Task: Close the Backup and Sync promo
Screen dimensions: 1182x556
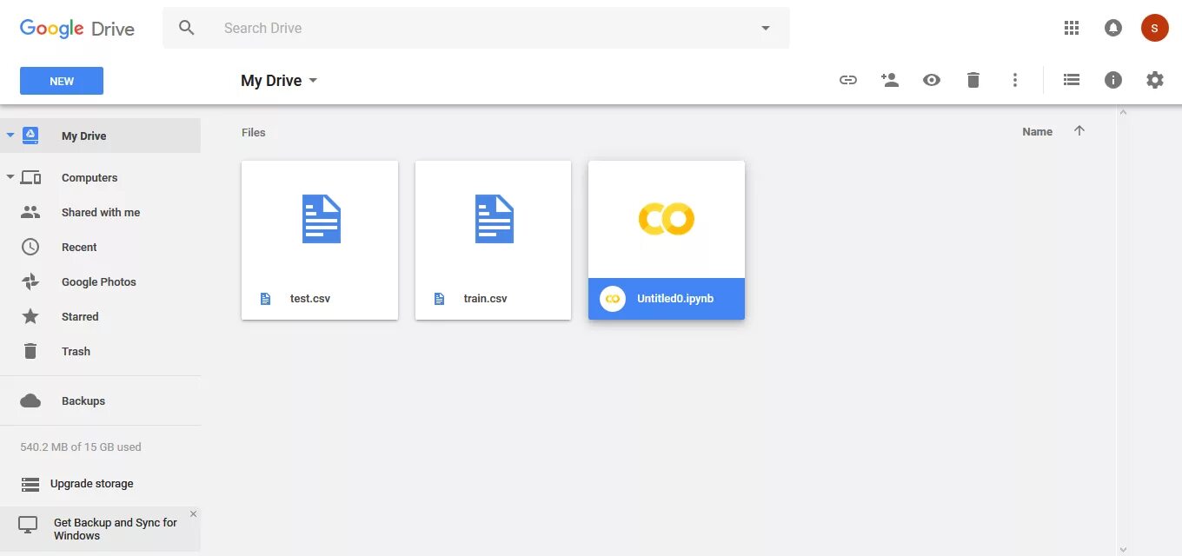Action: click(x=193, y=514)
